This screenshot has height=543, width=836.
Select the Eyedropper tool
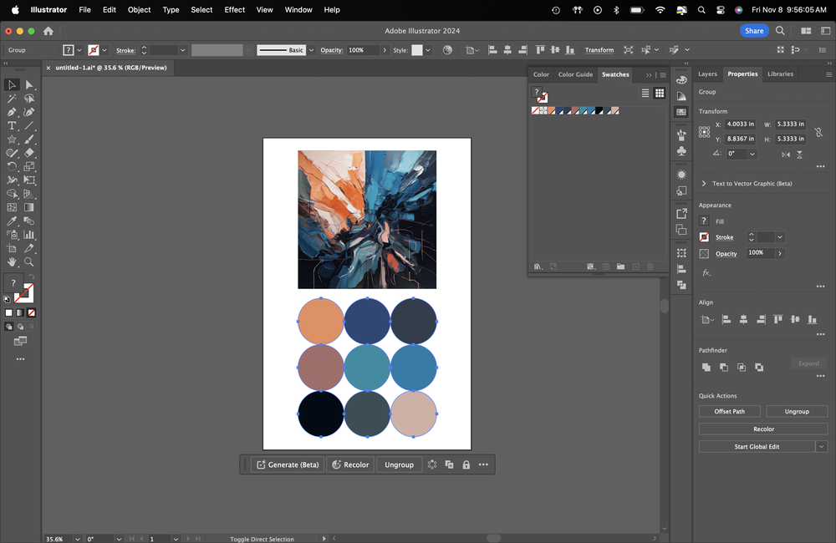click(12, 221)
